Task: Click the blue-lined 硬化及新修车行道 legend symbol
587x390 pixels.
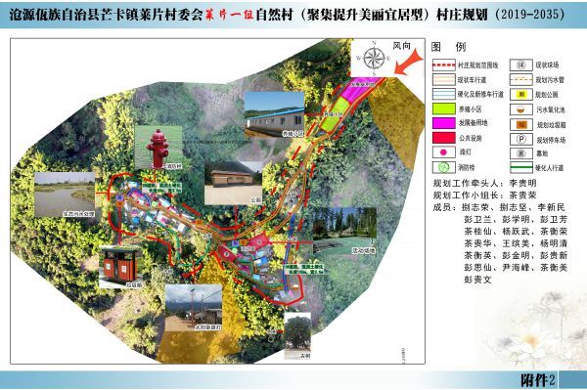Action: (x=443, y=94)
